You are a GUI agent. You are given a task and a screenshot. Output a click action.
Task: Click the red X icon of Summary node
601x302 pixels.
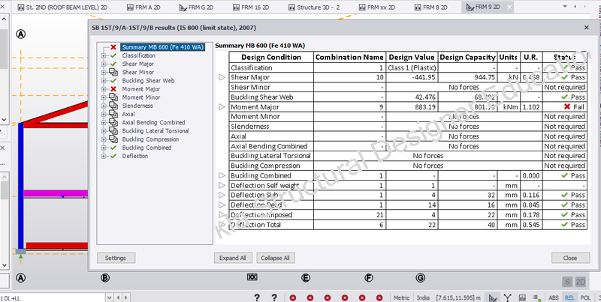113,47
